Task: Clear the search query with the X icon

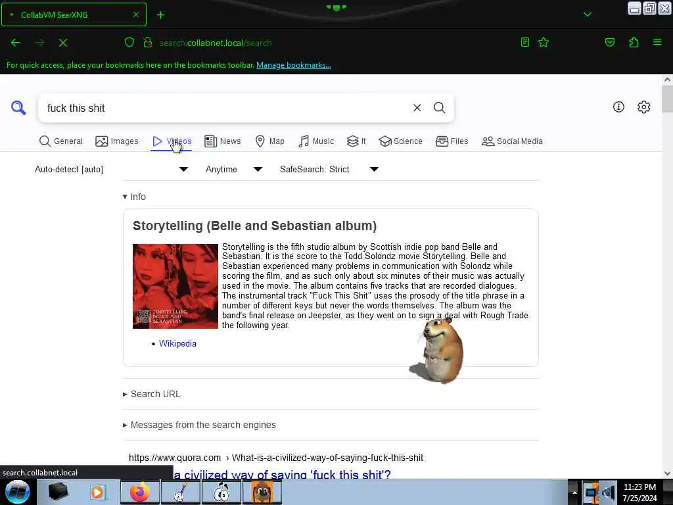Action: coord(417,108)
